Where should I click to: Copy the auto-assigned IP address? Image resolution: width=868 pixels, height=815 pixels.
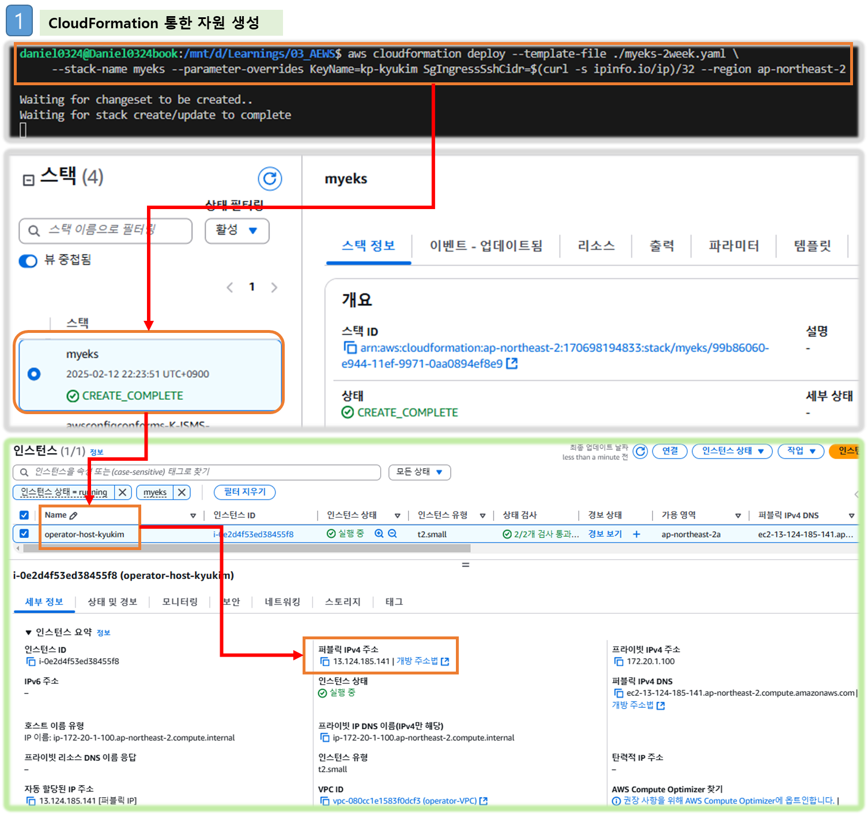(x=31, y=801)
